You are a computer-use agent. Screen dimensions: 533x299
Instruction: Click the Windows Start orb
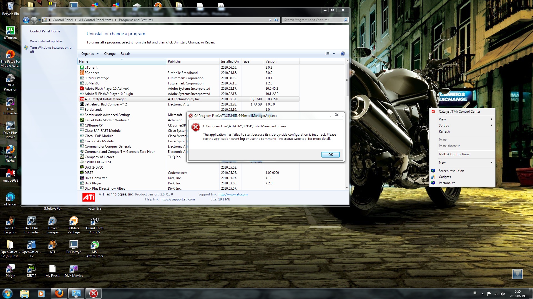click(7, 293)
